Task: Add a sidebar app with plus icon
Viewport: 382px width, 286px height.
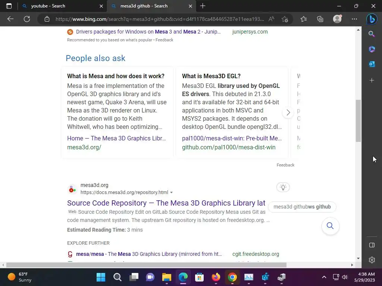Action: pos(372,80)
